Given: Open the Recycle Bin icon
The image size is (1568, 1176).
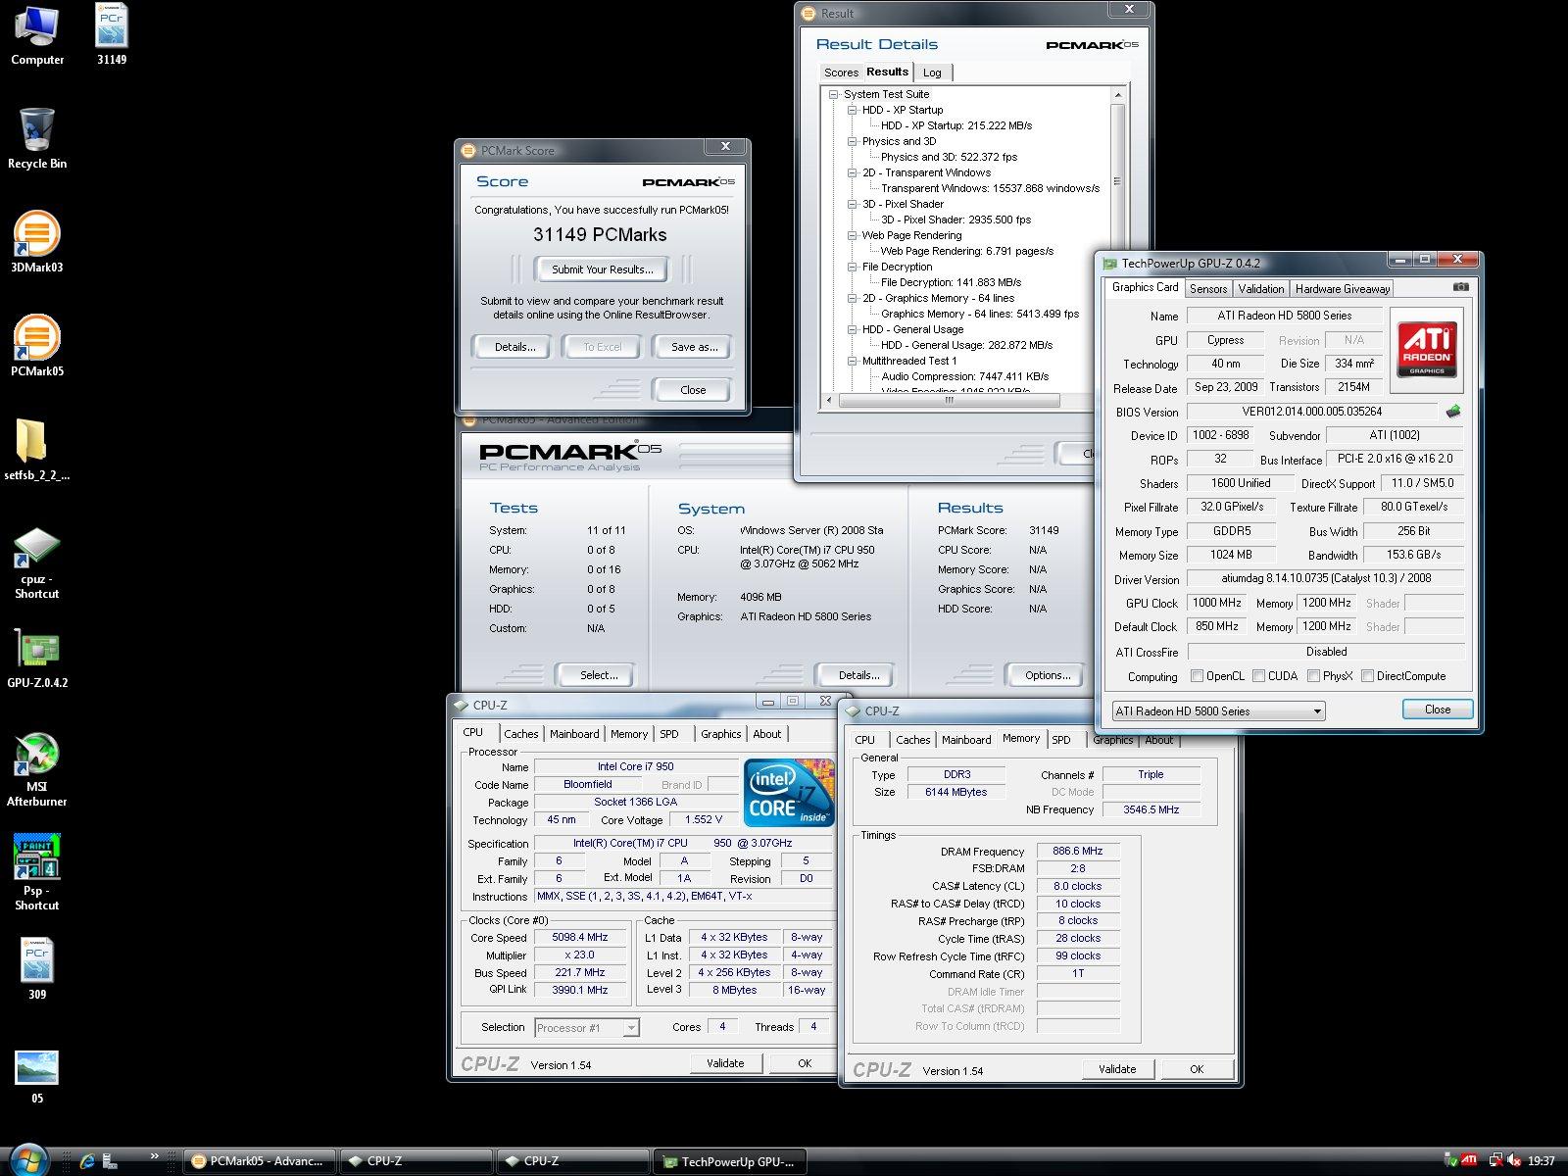Looking at the screenshot, I should click(37, 139).
